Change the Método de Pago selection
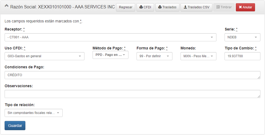Viewport: 265px width, 135px height. (110, 55)
